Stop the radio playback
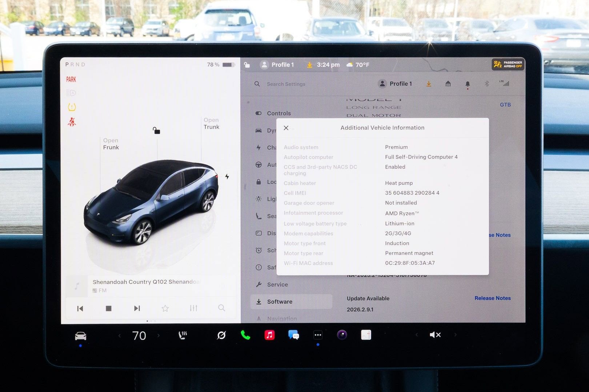This screenshot has height=392, width=589. tap(108, 309)
